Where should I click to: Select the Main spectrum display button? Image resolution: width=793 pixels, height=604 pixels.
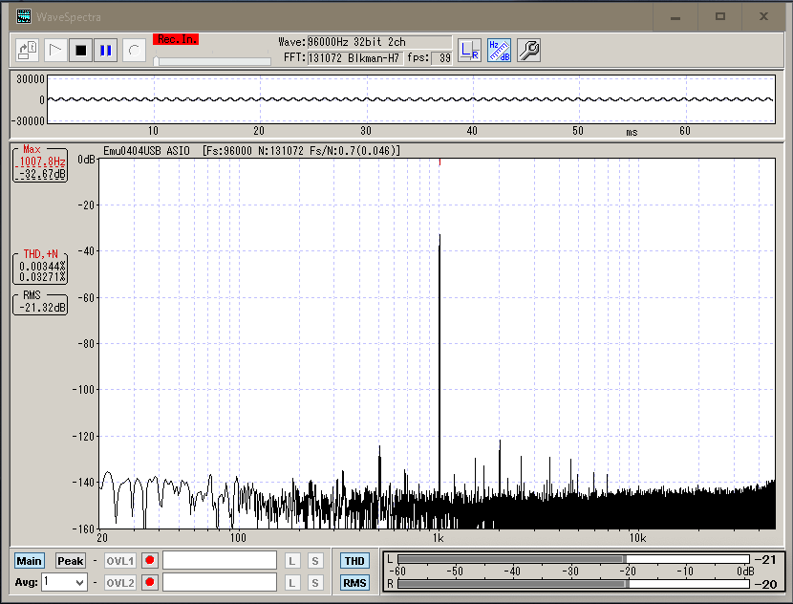[x=29, y=560]
